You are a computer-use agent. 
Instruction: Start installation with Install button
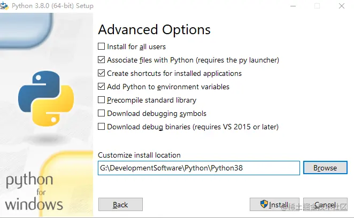point(274,205)
